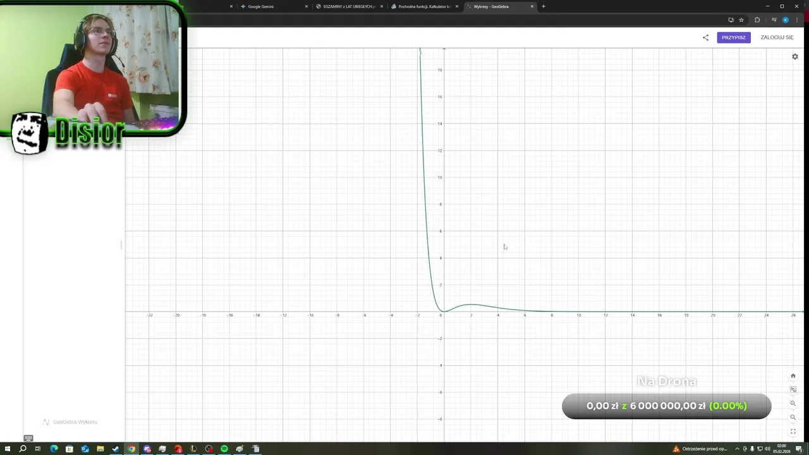Open Spotify from the taskbar

click(x=224, y=449)
